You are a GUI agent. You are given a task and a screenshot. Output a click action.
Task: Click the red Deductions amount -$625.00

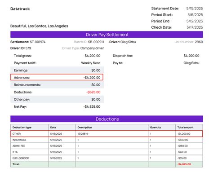(x=93, y=92)
